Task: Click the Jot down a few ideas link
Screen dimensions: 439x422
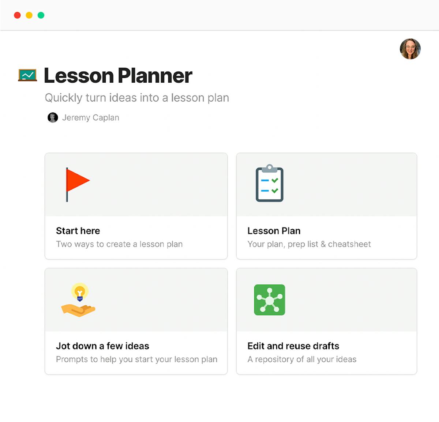Action: [x=102, y=346]
